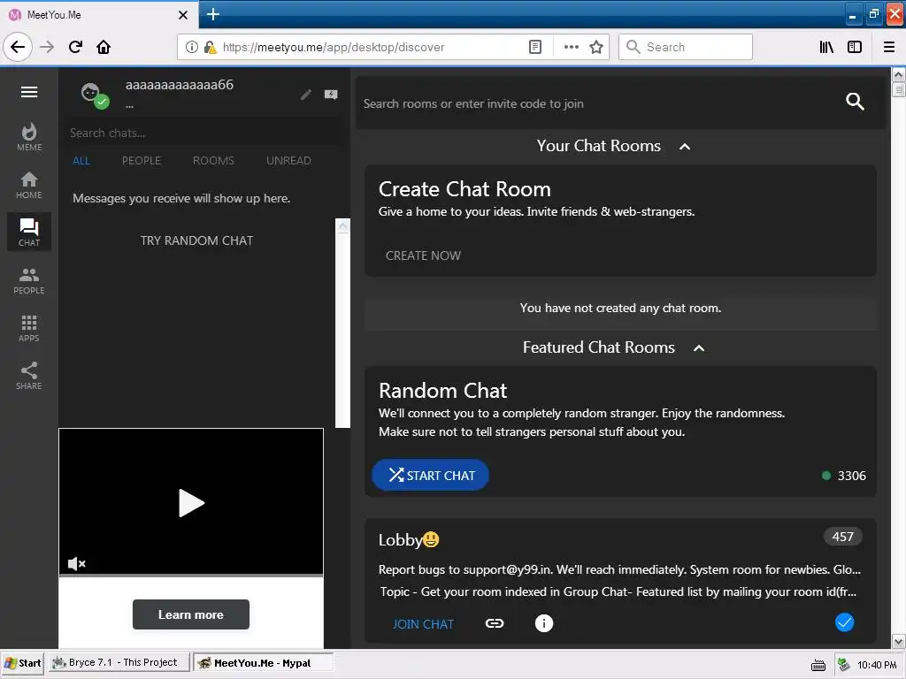Select the ALL chats tab
The image size is (906, 679).
81,161
